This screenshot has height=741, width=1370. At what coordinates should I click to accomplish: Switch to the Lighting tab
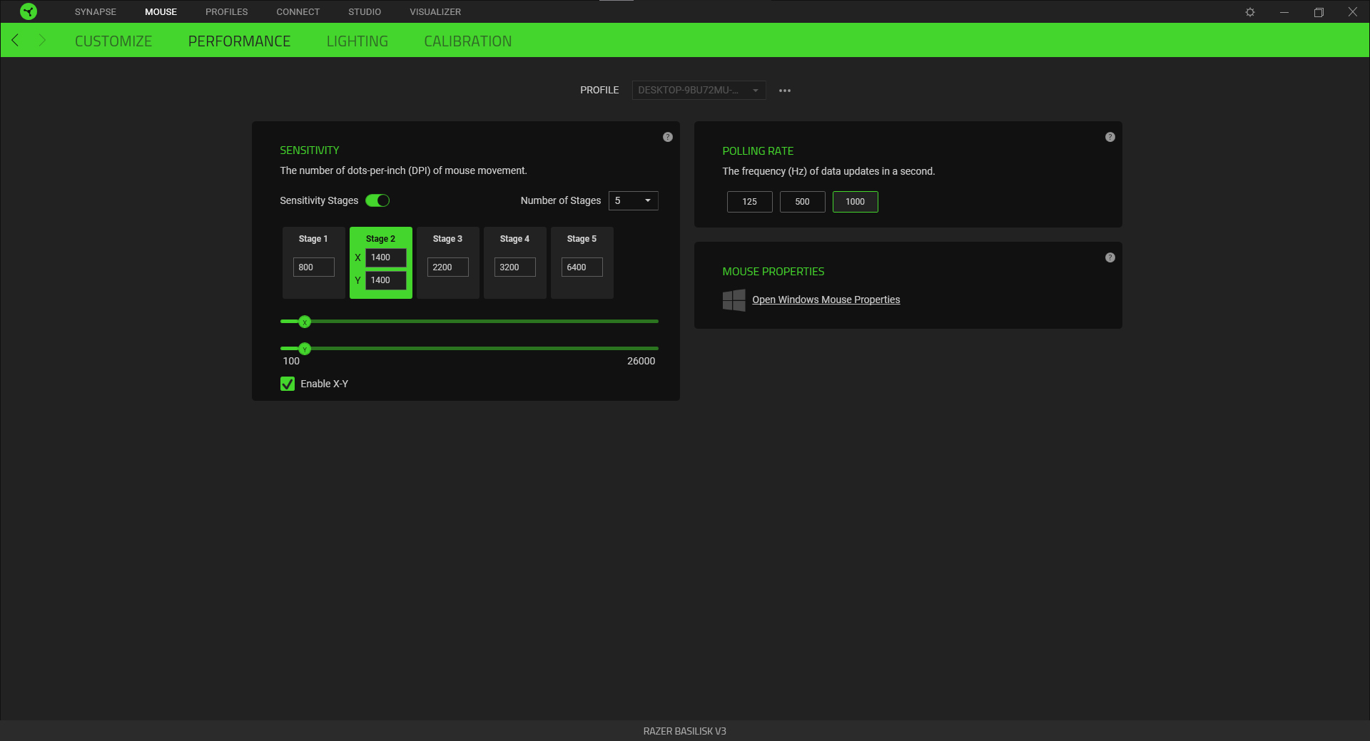pyautogui.click(x=357, y=41)
